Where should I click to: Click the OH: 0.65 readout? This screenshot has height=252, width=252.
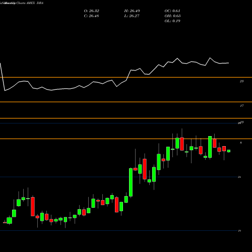172,16
